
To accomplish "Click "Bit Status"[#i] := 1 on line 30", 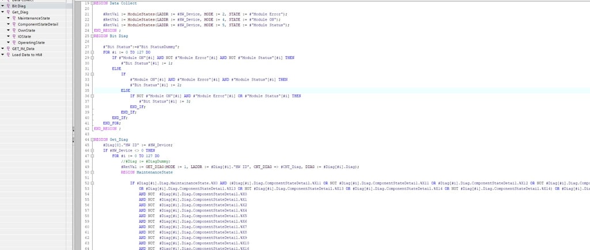I will click(x=147, y=63).
